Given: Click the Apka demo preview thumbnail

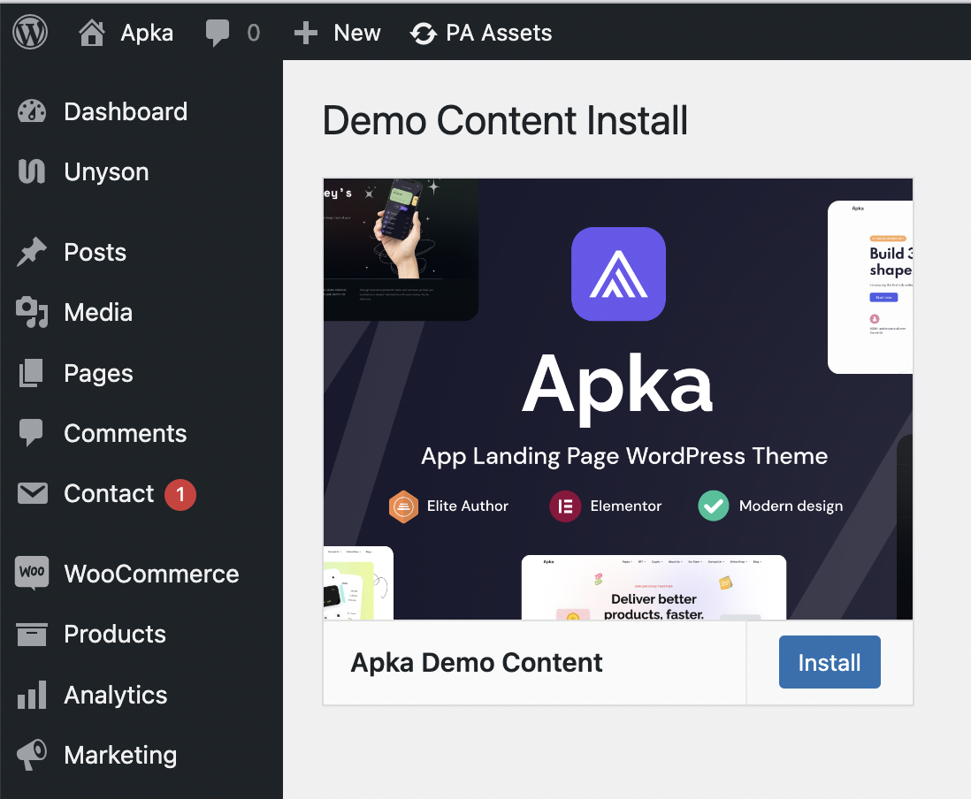Looking at the screenshot, I should 617,399.
